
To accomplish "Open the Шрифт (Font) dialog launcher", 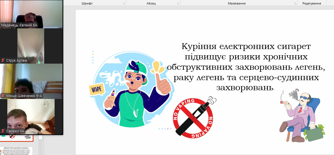I will click(x=124, y=4).
